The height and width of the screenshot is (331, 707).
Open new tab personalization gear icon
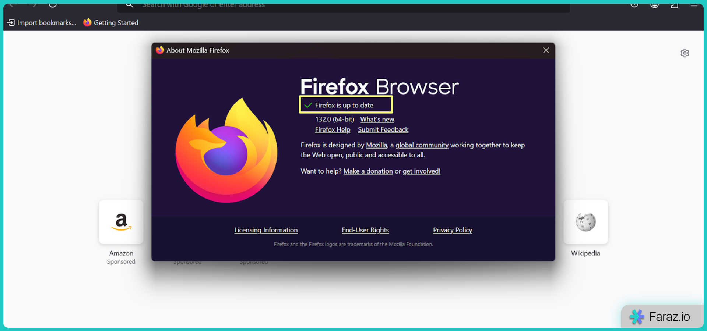(685, 53)
